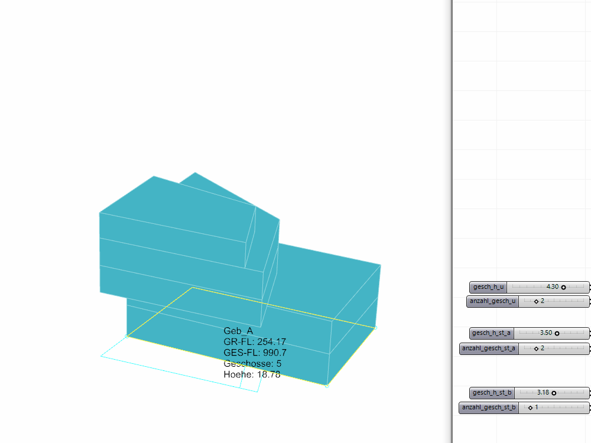Click the round handle at 3.50 value
Screen dimensions: 591x443
coord(557,333)
